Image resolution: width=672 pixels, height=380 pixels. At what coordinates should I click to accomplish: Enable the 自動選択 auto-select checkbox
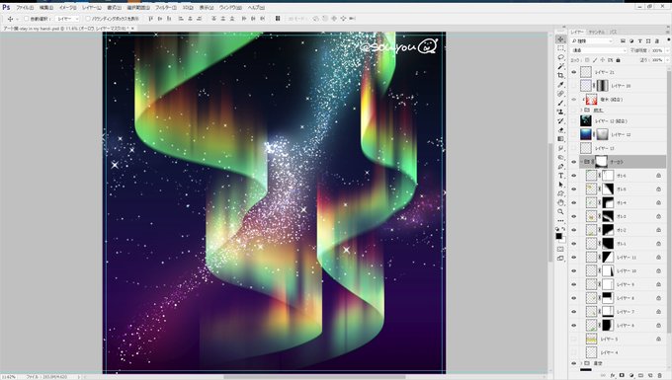tap(27, 19)
